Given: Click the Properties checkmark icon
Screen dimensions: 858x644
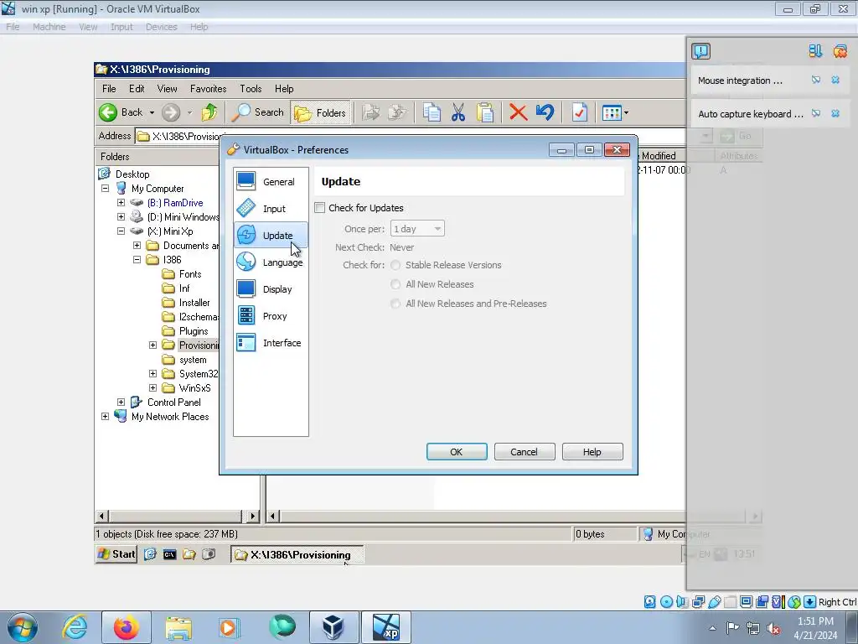Looking at the screenshot, I should point(579,113).
